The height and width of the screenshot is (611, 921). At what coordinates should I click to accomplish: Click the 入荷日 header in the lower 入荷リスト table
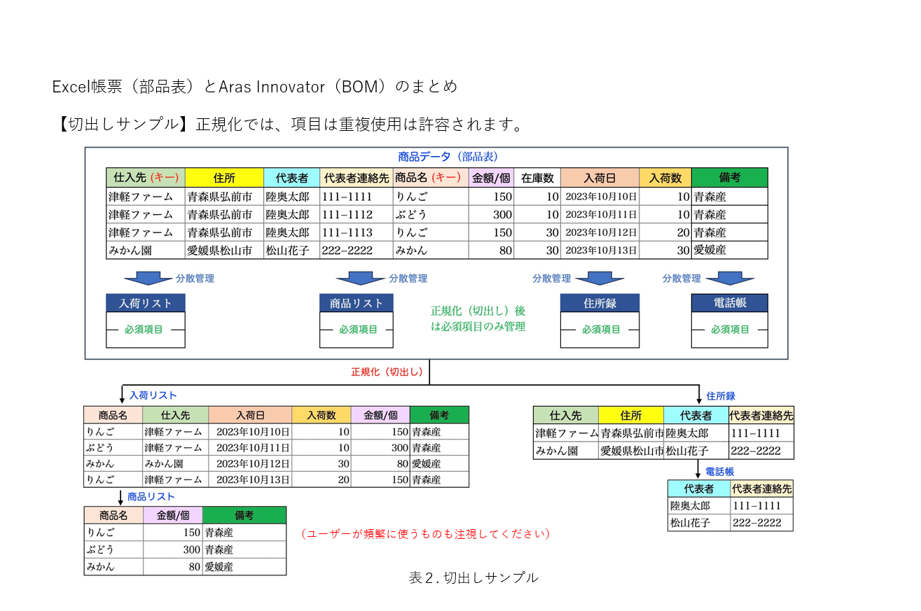251,415
